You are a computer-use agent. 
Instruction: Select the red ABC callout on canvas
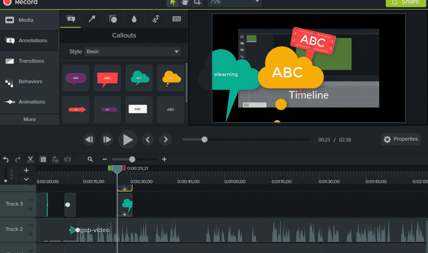tap(313, 40)
